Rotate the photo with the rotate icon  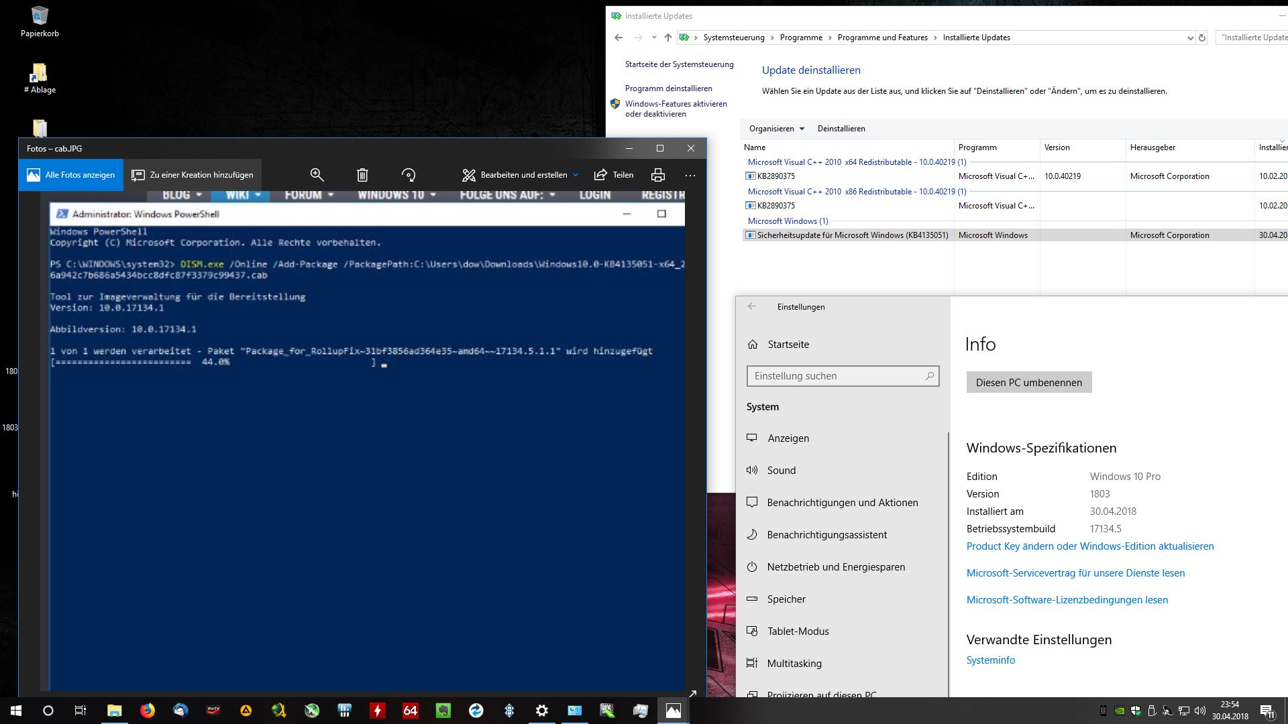408,175
